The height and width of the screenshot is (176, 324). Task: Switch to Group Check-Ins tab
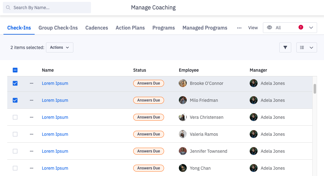(x=58, y=28)
